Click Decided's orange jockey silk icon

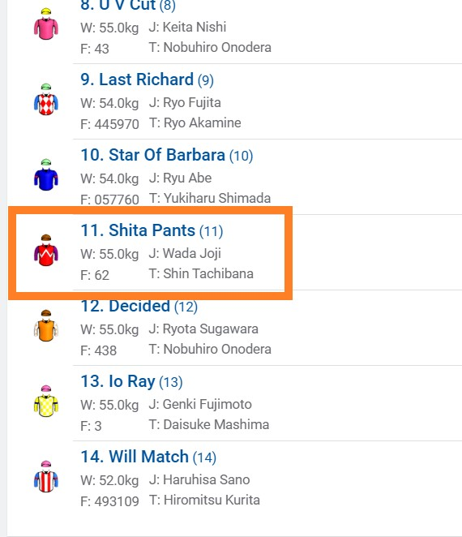[x=46, y=326]
